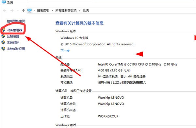Click the computer icon in address bar
Viewport: 196px width, 128px height.
pyautogui.click(x=29, y=10)
